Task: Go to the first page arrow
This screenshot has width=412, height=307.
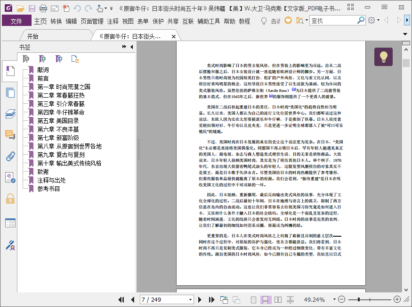Action: (121, 299)
